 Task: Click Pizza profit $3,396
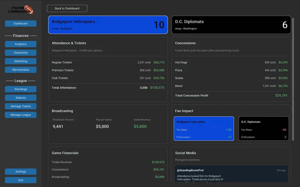tap(283, 70)
